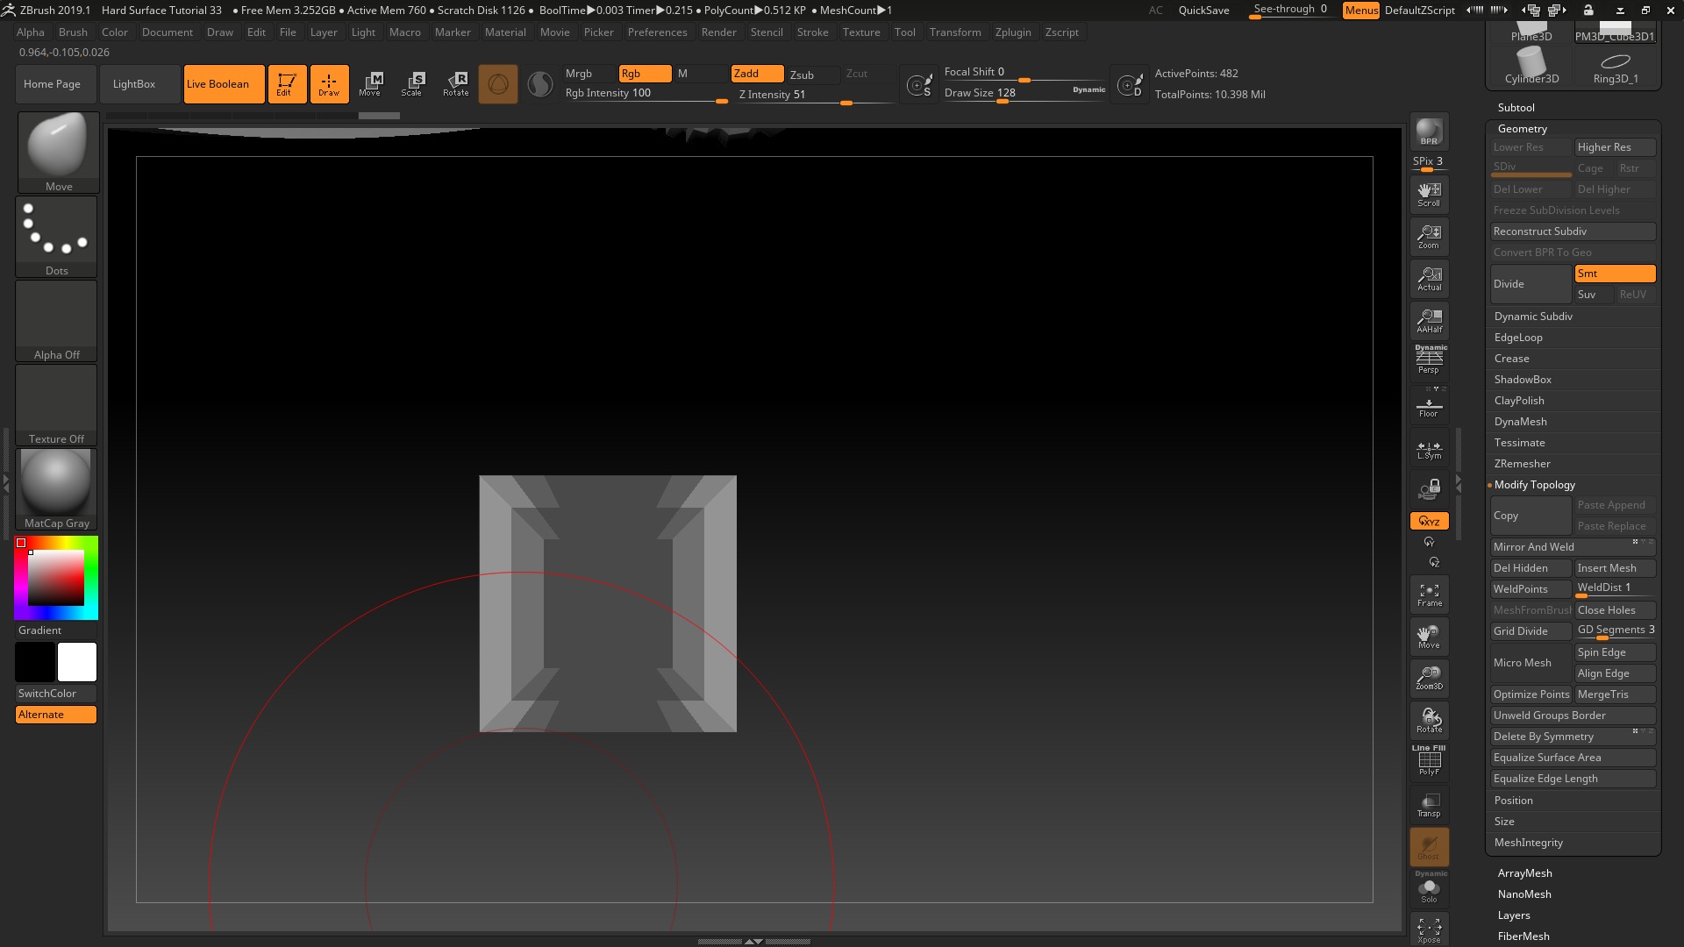Screen dimensions: 1684x947
Task: Open the Preferences menu
Action: (x=657, y=32)
